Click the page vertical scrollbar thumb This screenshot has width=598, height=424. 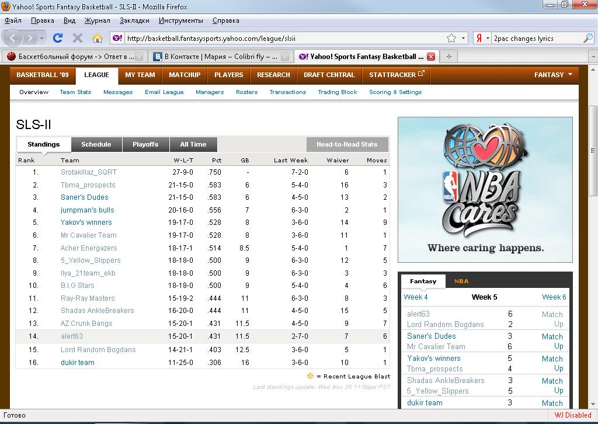pyautogui.click(x=593, y=151)
